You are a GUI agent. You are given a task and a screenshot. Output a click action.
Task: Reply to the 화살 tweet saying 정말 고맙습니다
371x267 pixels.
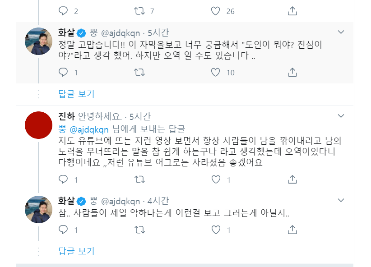click(64, 72)
